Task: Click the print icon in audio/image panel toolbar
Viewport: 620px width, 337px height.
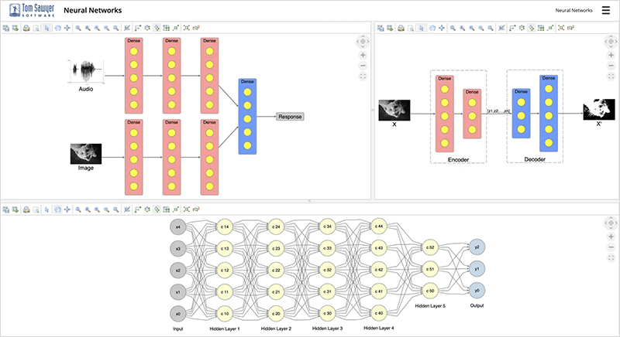Action: point(26,28)
